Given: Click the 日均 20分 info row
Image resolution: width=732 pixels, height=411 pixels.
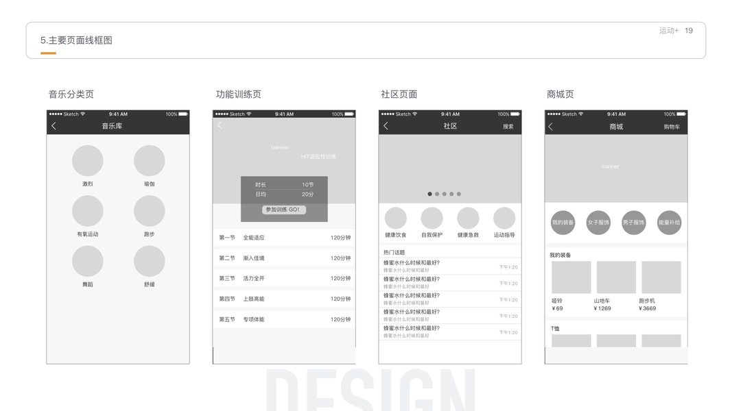Looking at the screenshot, I should point(284,195).
